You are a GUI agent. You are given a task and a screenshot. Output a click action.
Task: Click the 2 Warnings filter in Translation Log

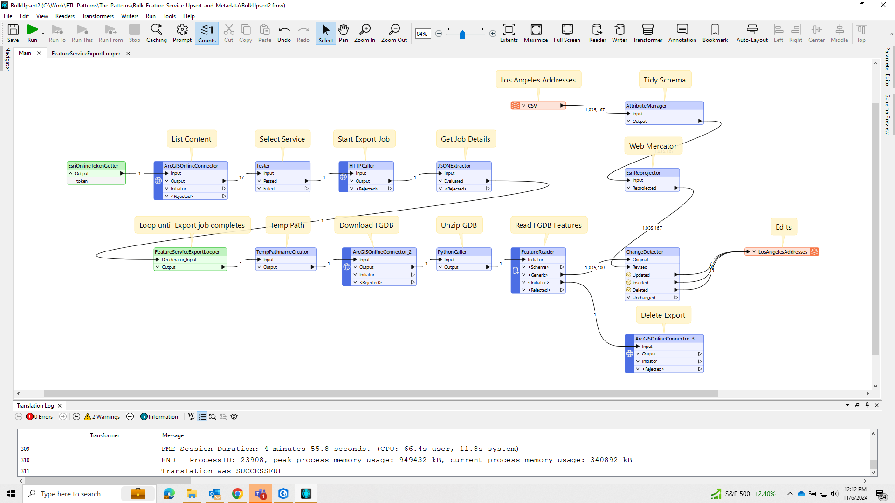pyautogui.click(x=101, y=416)
